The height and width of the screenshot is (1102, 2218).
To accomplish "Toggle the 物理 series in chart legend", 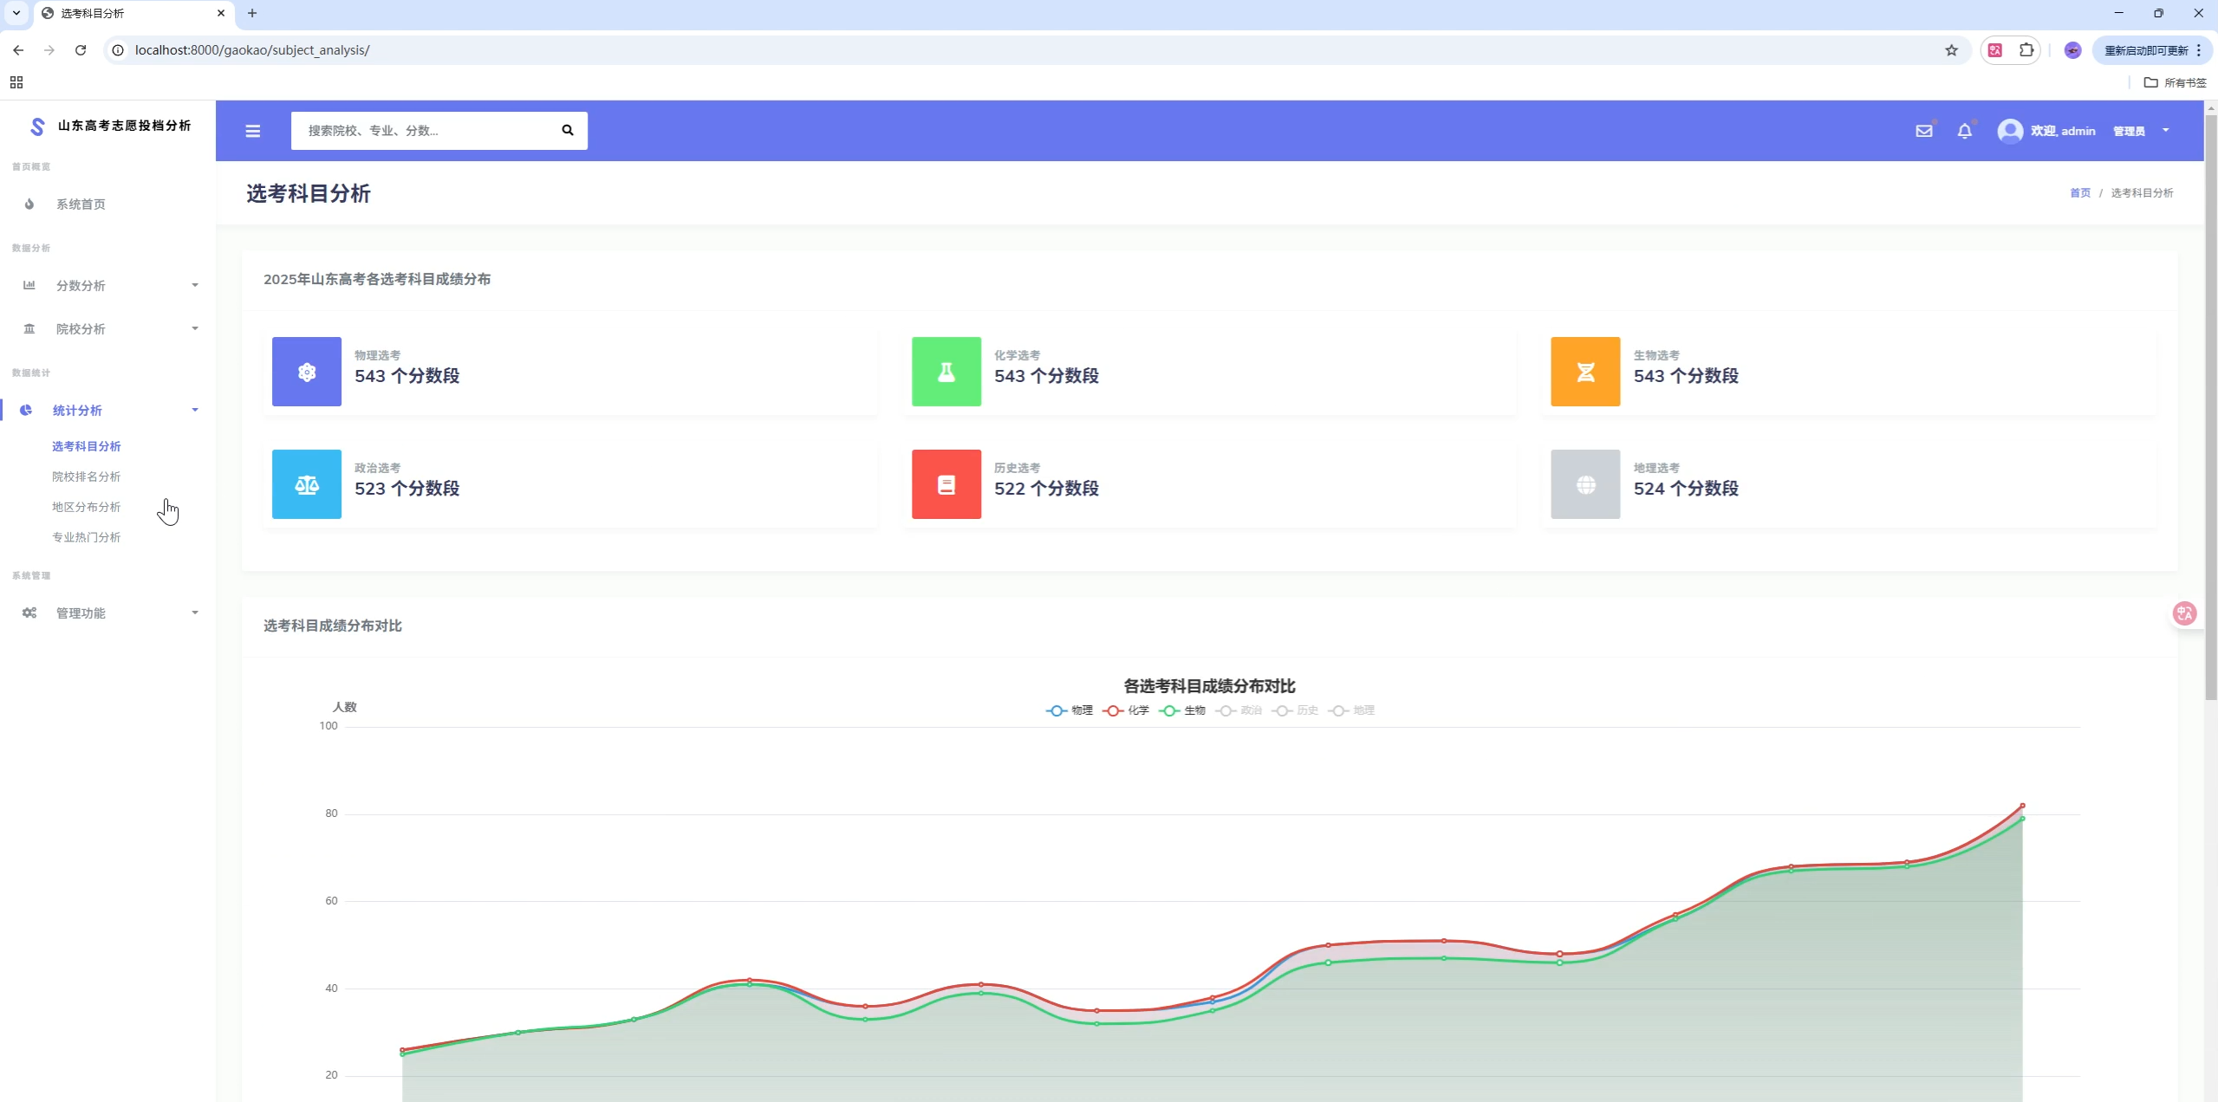I will pos(1070,710).
